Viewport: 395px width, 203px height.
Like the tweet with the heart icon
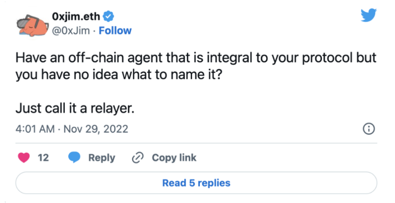click(24, 158)
